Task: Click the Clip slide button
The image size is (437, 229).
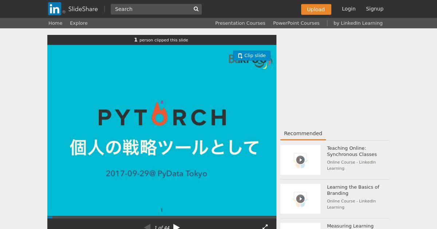Action: [x=252, y=56]
